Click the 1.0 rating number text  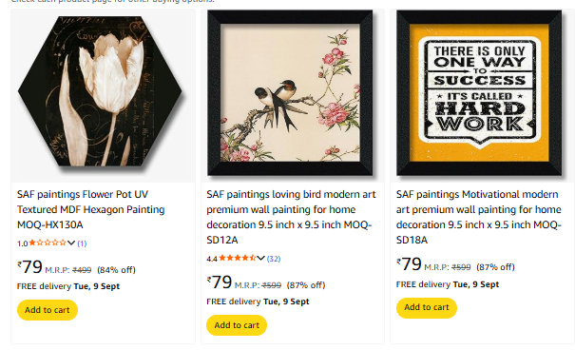23,243
